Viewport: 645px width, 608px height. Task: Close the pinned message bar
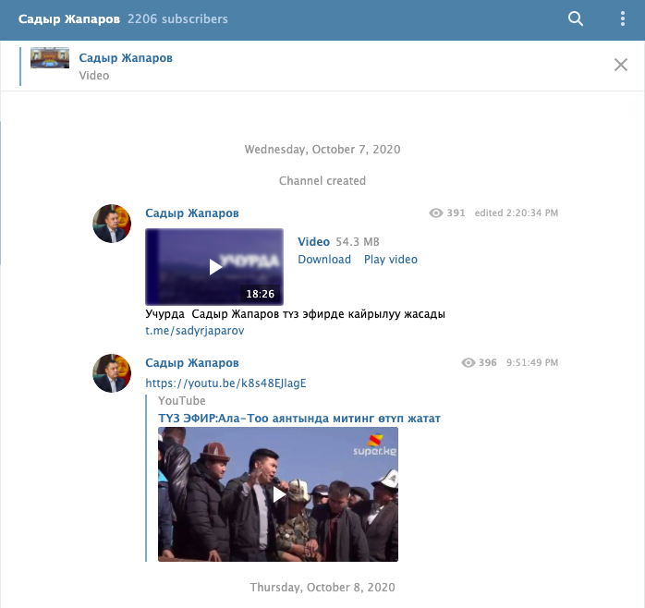621,65
